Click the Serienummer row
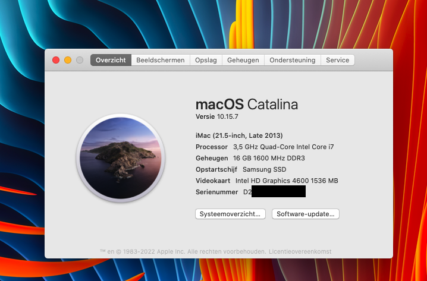427x281 pixels. 250,192
